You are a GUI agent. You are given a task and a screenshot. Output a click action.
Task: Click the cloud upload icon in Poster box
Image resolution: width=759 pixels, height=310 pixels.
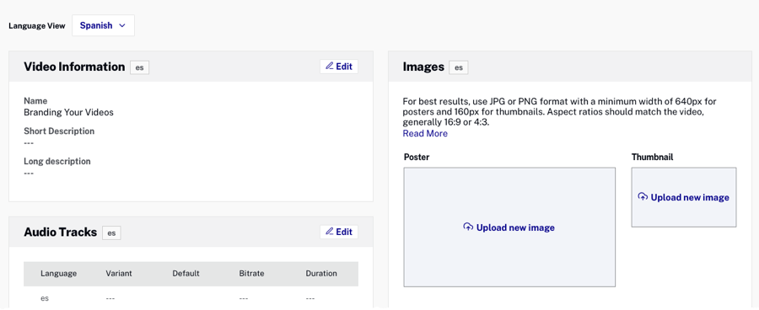tap(468, 227)
